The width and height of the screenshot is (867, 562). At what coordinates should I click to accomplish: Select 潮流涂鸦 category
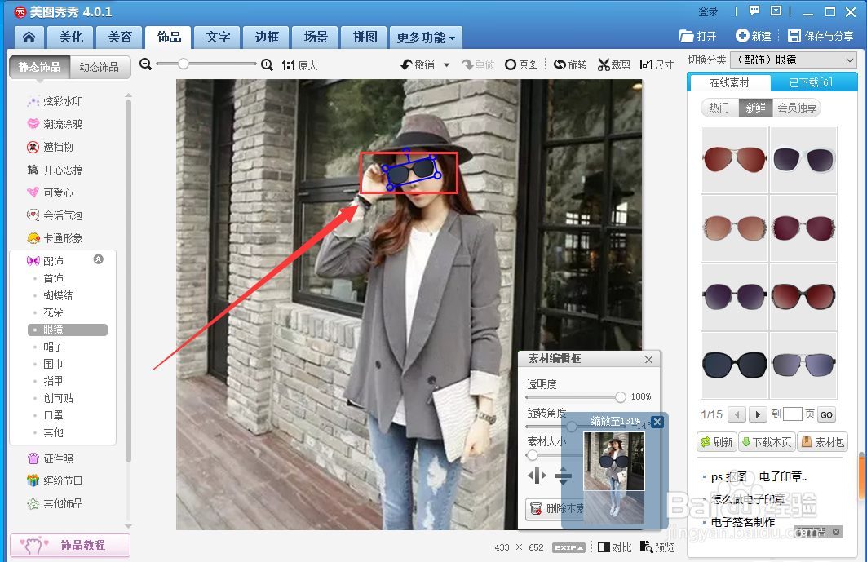(55, 124)
